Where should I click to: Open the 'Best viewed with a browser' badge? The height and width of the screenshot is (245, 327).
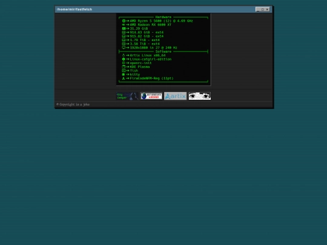[151, 96]
